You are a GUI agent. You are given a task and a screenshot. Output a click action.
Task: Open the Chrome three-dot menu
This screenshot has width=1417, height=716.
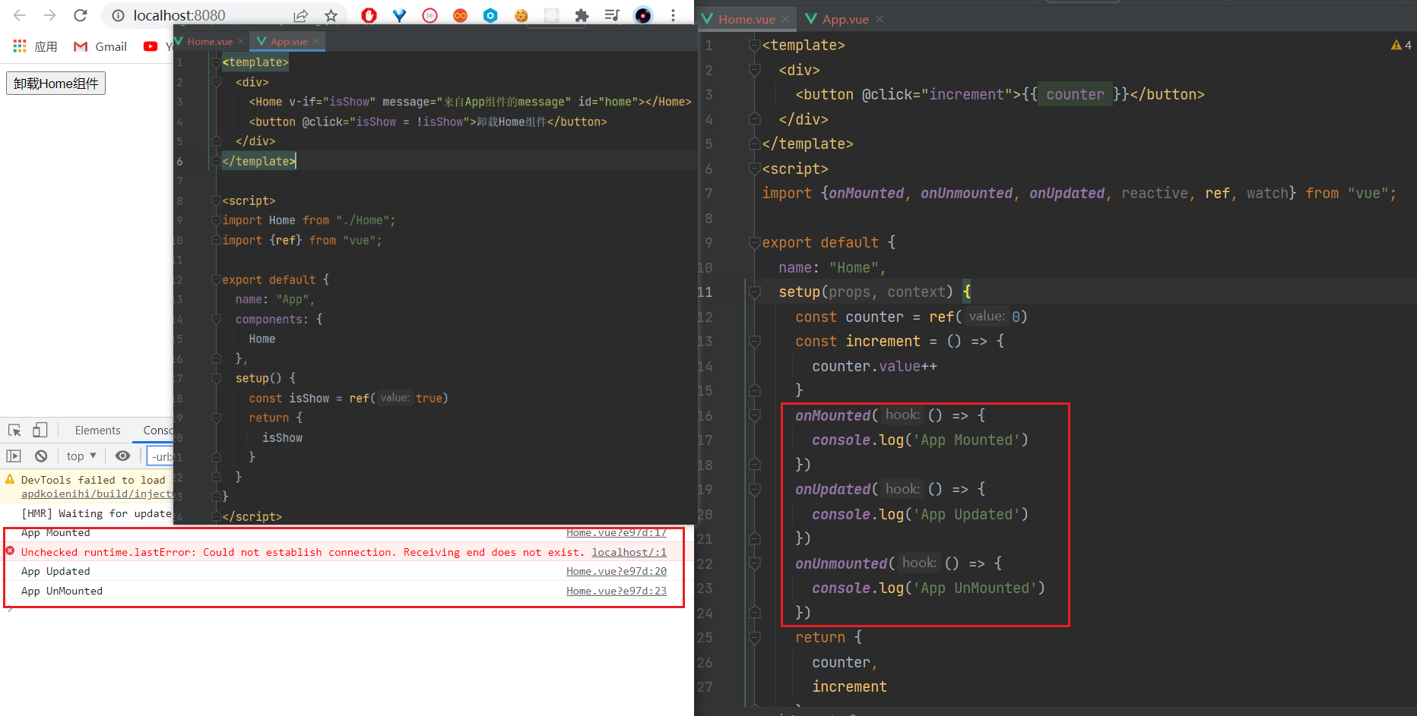tap(673, 15)
